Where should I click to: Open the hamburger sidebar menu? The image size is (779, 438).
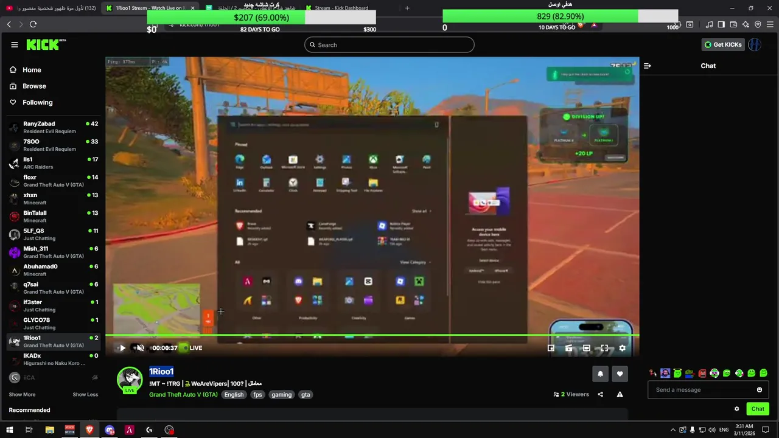(x=15, y=44)
